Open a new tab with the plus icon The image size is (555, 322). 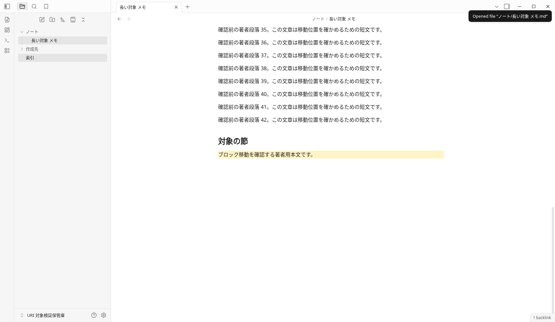[187, 7]
